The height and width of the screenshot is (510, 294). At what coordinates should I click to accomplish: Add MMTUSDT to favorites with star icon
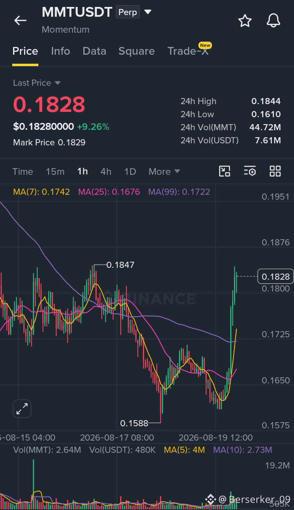tap(245, 20)
